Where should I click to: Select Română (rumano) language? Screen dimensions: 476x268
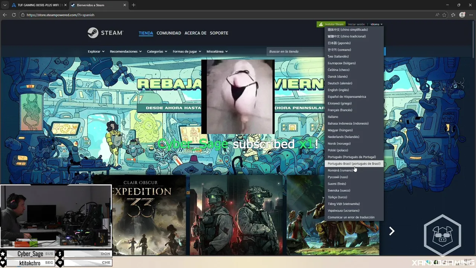pyautogui.click(x=354, y=170)
